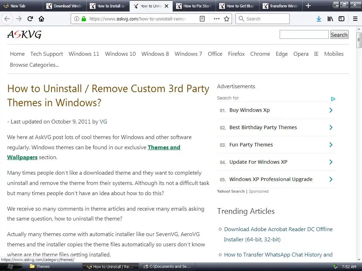Switch to the How to Get Blue tab
This screenshot has height=271, width=362.
tap(237, 6)
